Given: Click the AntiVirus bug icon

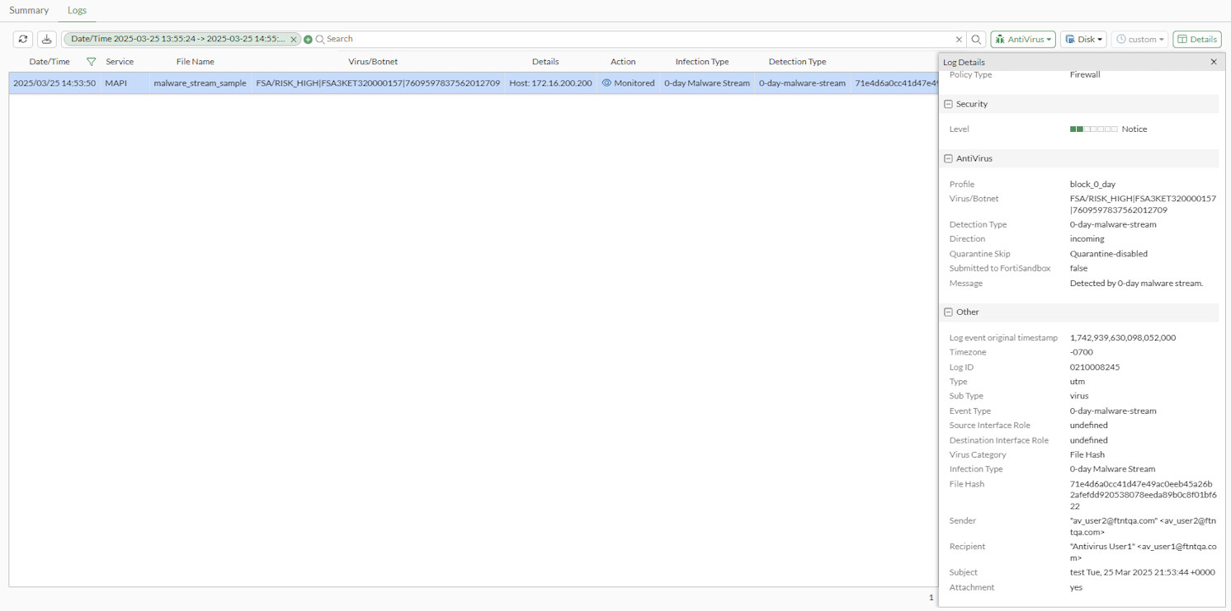Looking at the screenshot, I should click(x=1004, y=39).
